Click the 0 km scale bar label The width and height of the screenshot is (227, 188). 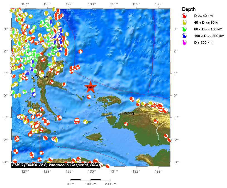coord(70,184)
